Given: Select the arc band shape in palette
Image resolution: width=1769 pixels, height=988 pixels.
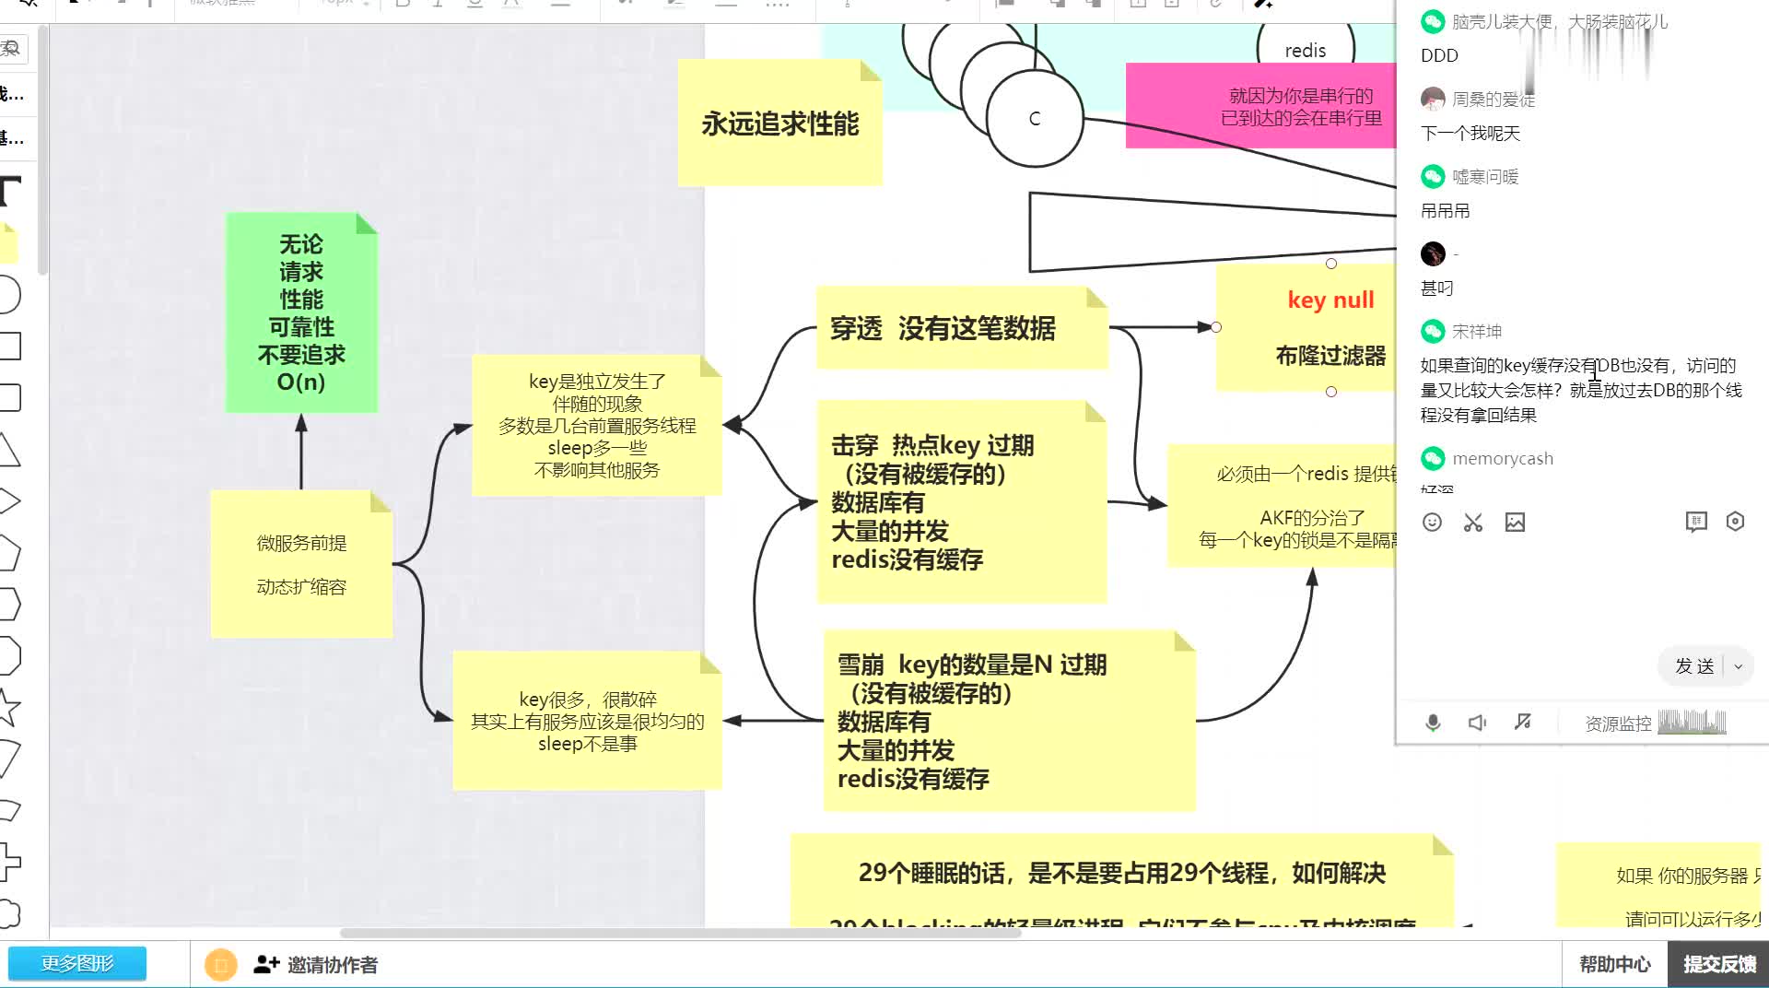Looking at the screenshot, I should (8, 811).
